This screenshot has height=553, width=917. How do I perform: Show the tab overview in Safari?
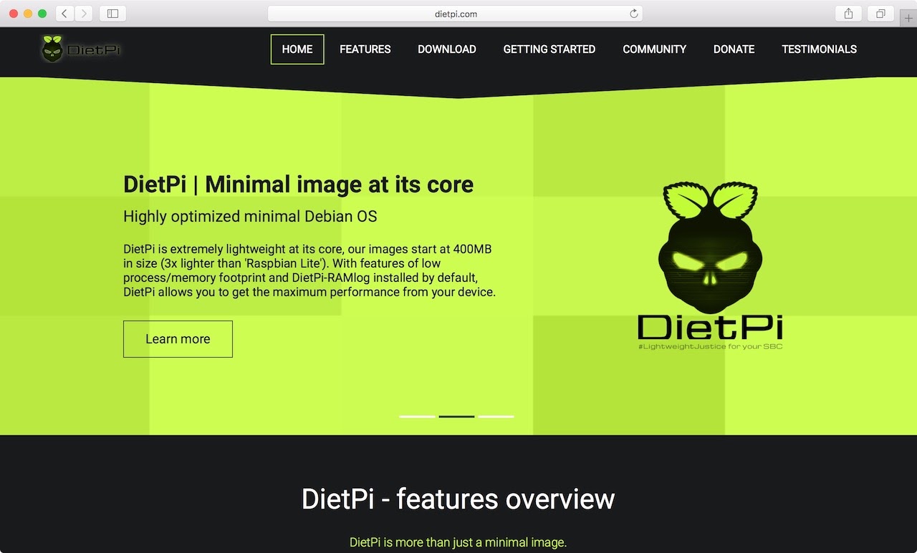point(880,14)
